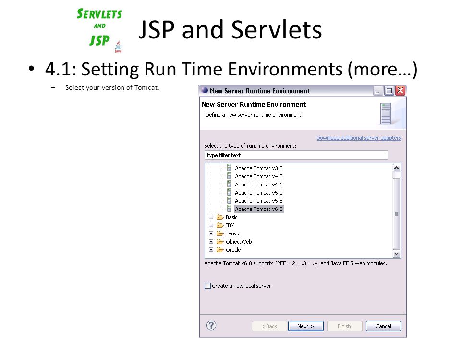Click the runtime list scrollbar thumb
Screen dimensions: 461x346
396,214
